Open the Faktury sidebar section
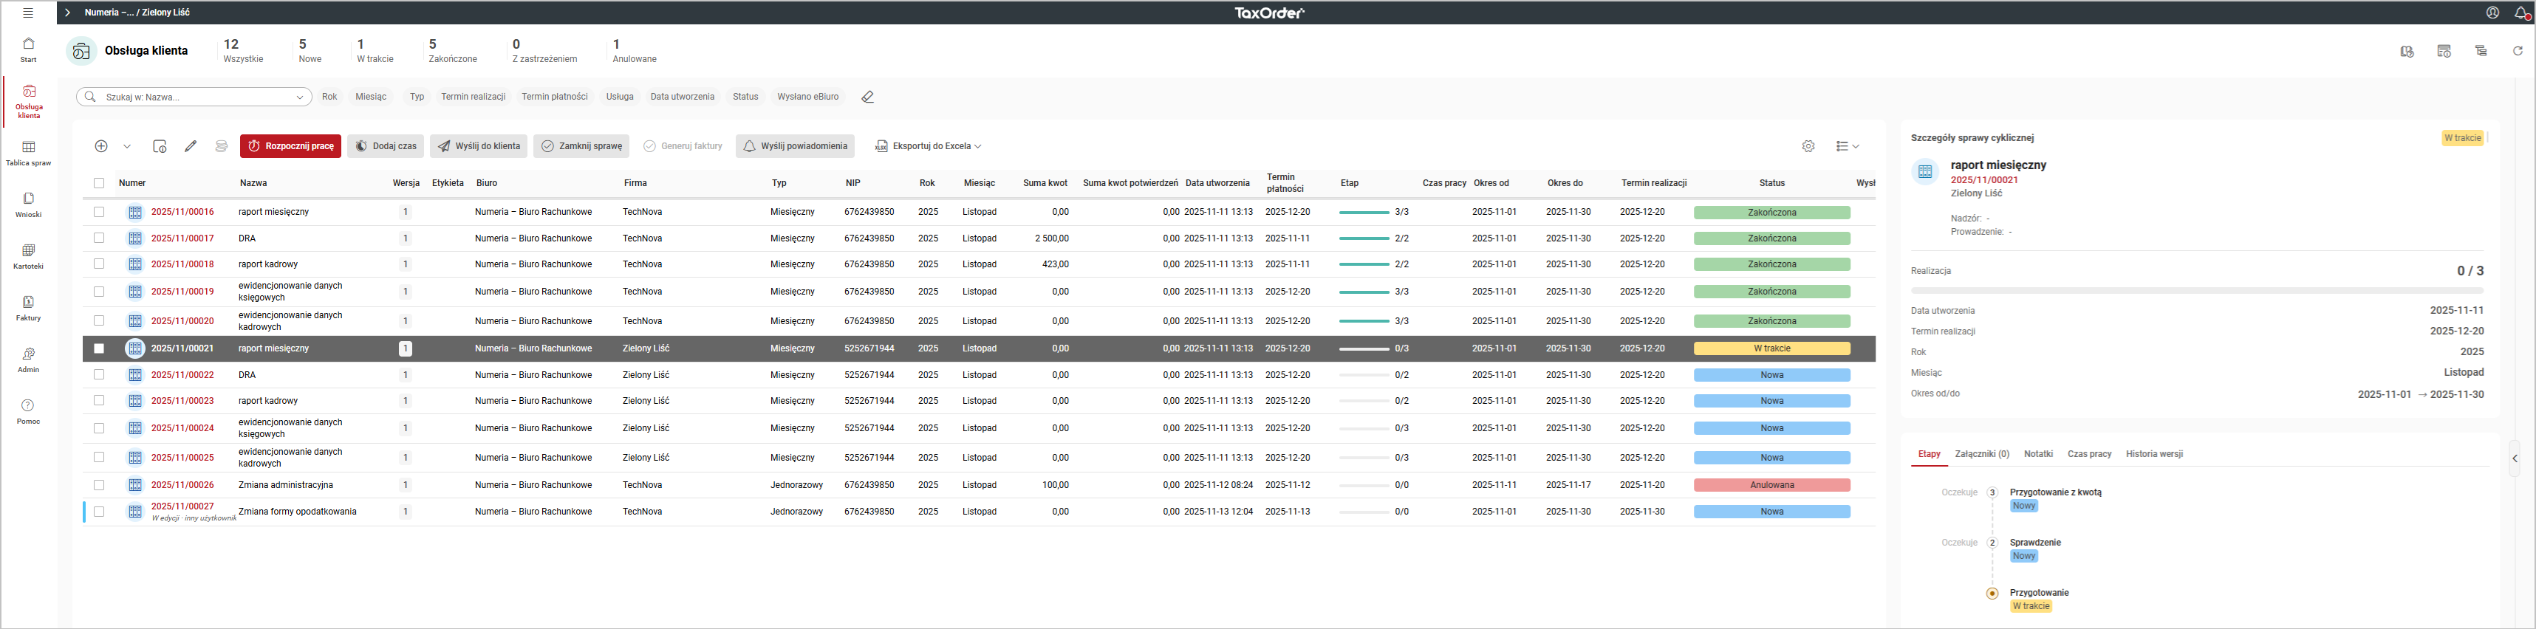This screenshot has width=2536, height=629. pos(29,308)
